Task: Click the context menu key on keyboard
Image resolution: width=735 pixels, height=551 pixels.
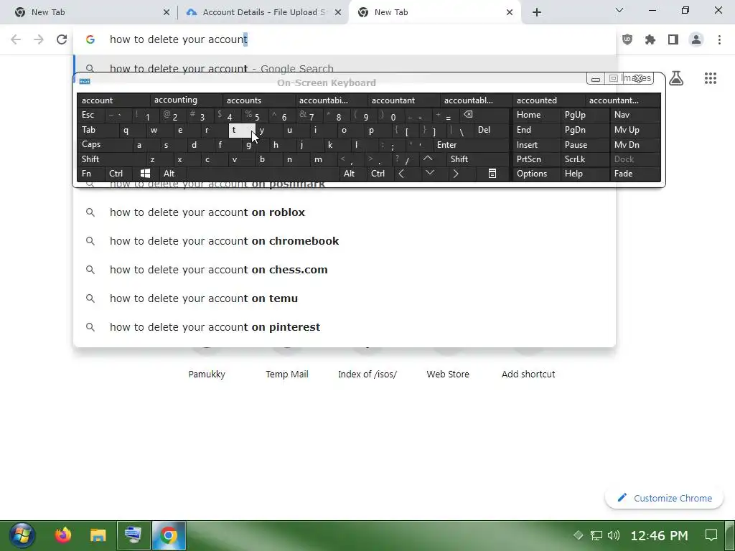Action: pos(492,174)
